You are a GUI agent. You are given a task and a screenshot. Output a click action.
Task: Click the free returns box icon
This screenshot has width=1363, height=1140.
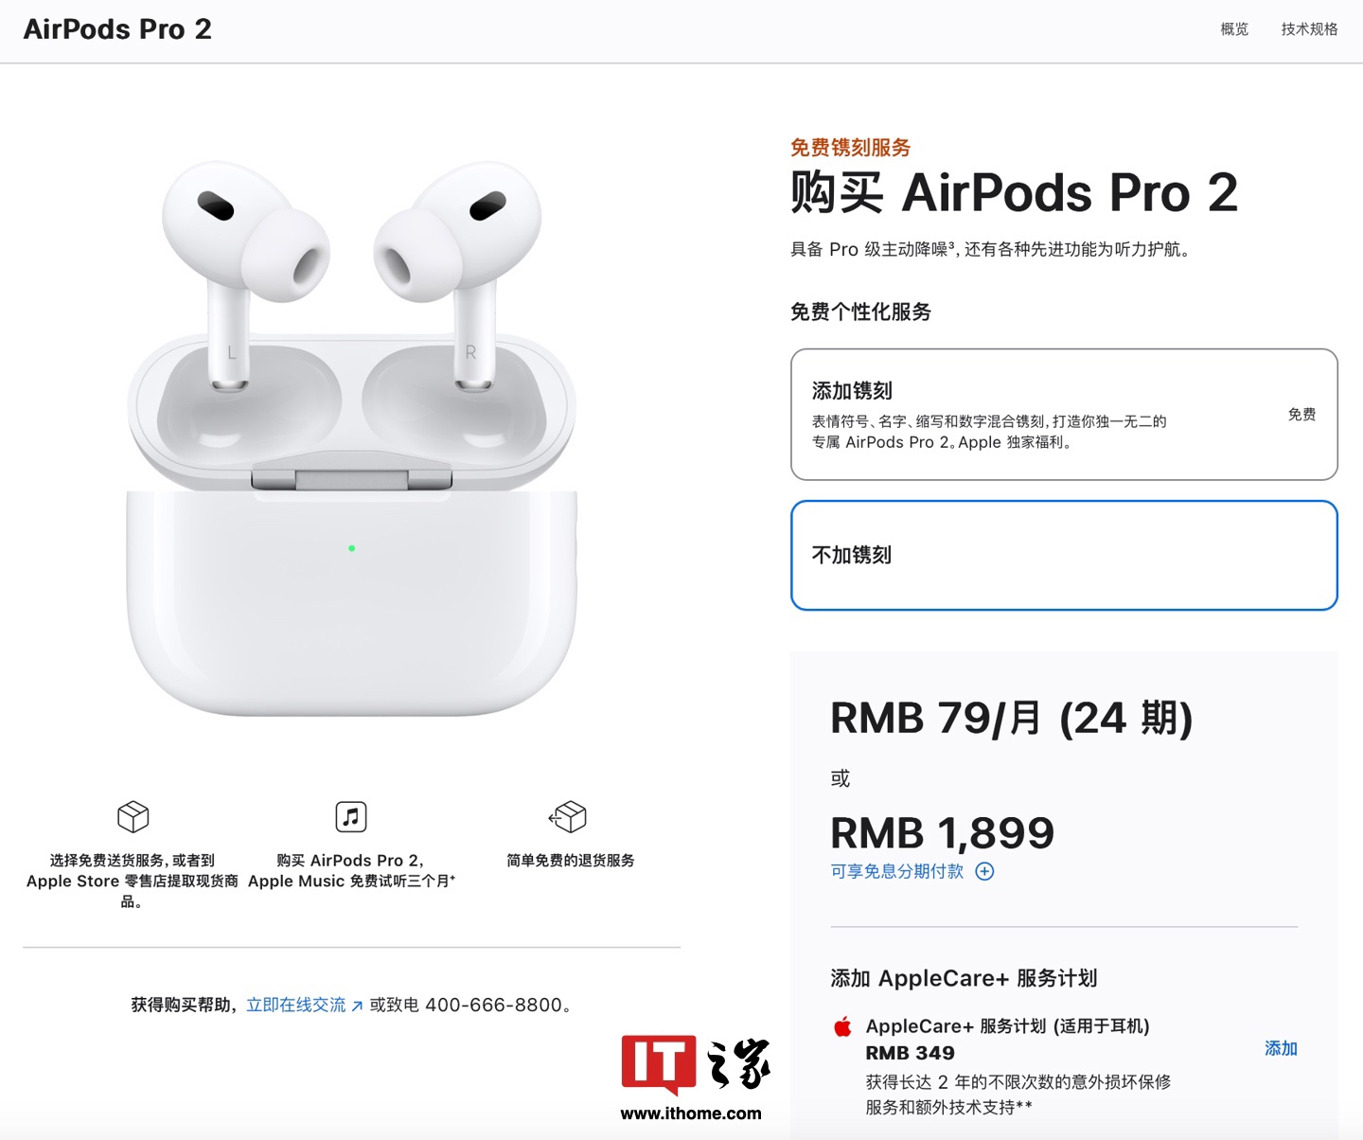tap(568, 816)
